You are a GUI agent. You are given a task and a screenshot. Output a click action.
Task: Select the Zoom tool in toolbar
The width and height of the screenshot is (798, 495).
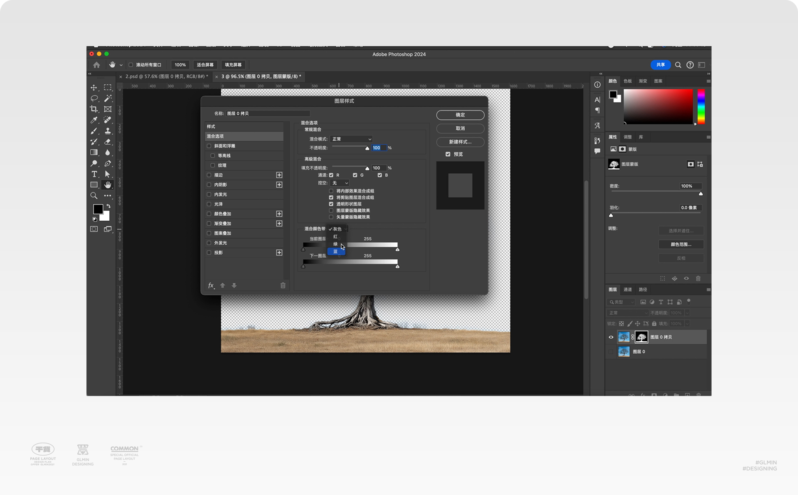[94, 196]
